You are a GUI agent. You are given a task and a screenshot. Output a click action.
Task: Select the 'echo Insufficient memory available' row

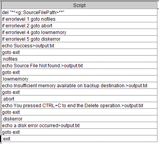(79, 86)
